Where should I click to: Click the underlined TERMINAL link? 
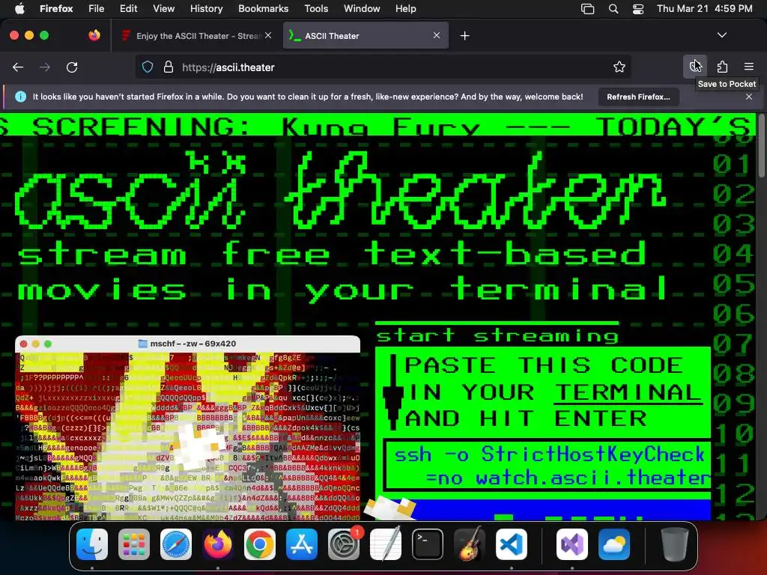coord(627,392)
